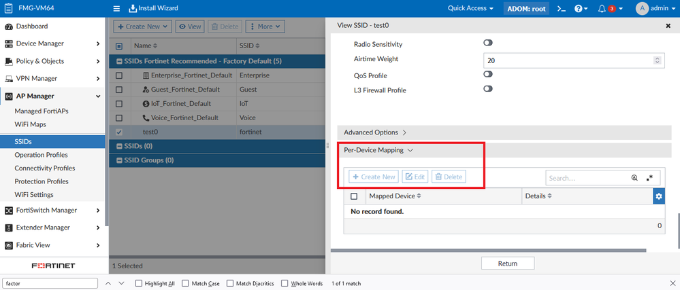680x290 pixels.
Task: Click the search magnifier icon
Action: [635, 178]
